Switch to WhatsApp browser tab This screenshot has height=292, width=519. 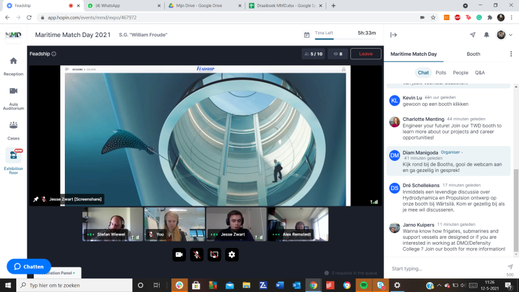click(x=123, y=6)
